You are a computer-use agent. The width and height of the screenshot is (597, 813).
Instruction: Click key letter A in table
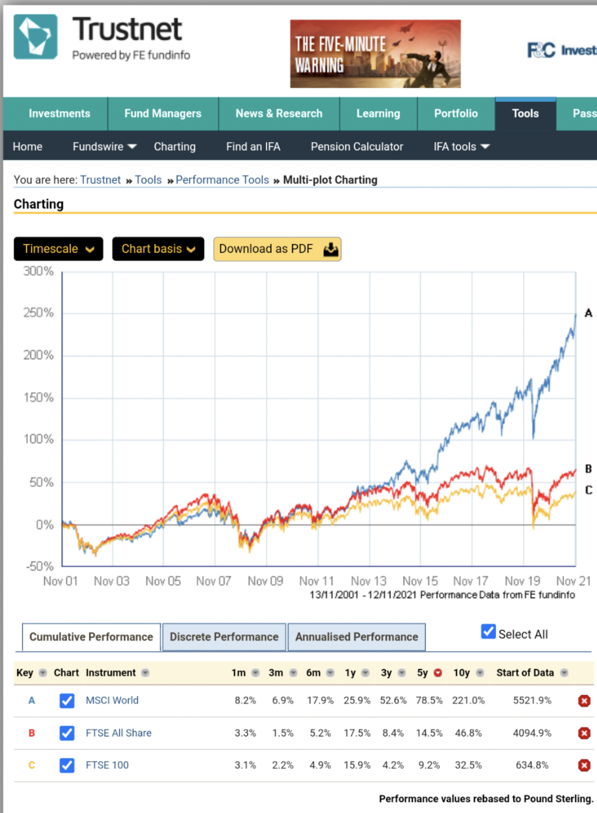[32, 701]
